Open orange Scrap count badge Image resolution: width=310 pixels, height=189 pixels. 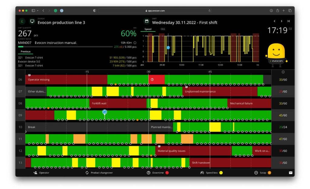(269, 173)
